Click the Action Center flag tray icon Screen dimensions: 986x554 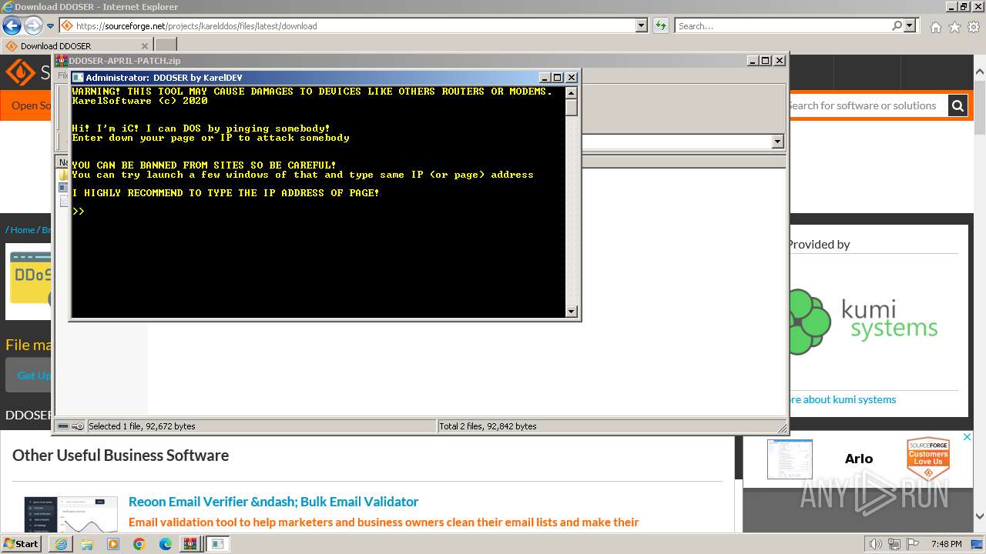pos(911,544)
